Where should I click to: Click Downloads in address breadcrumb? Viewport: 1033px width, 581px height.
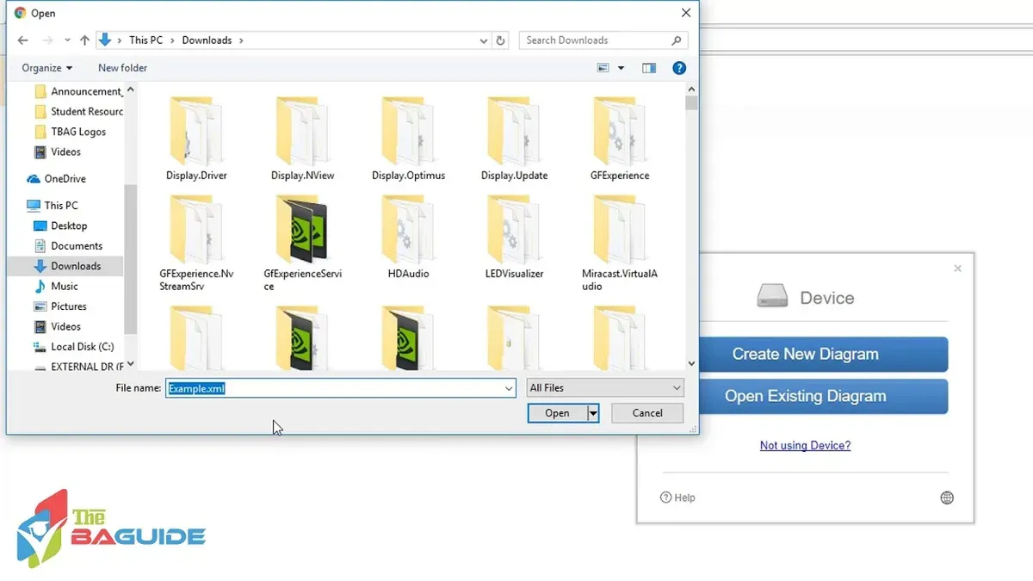(x=207, y=40)
